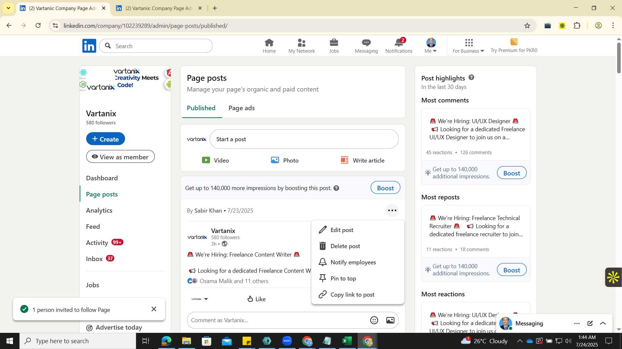Screen dimensions: 622x349
Task: Open Try Premium for PKR0
Action: coord(514,46)
